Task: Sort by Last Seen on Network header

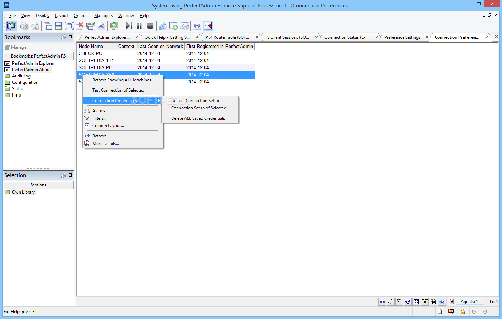Action: click(160, 47)
